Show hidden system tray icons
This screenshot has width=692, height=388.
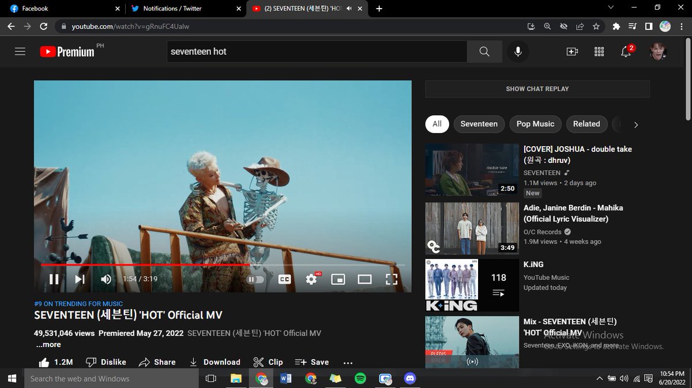tap(600, 379)
